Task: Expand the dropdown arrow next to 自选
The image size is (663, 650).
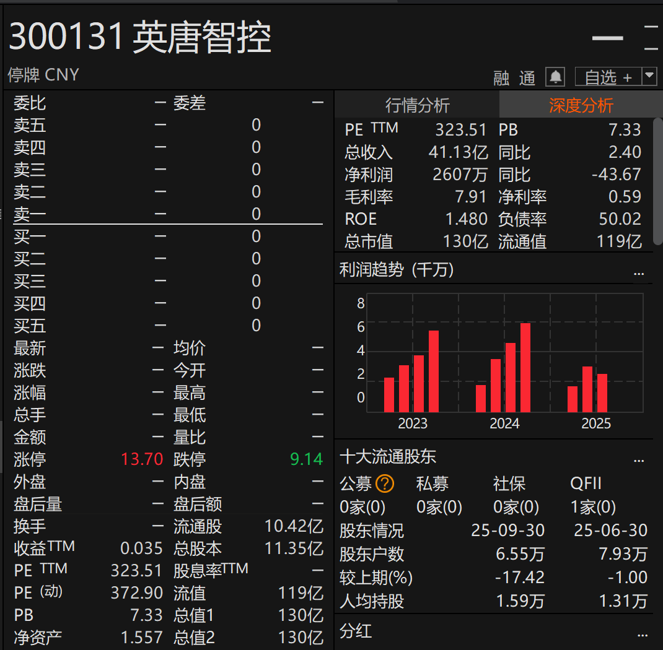Action: tap(649, 76)
